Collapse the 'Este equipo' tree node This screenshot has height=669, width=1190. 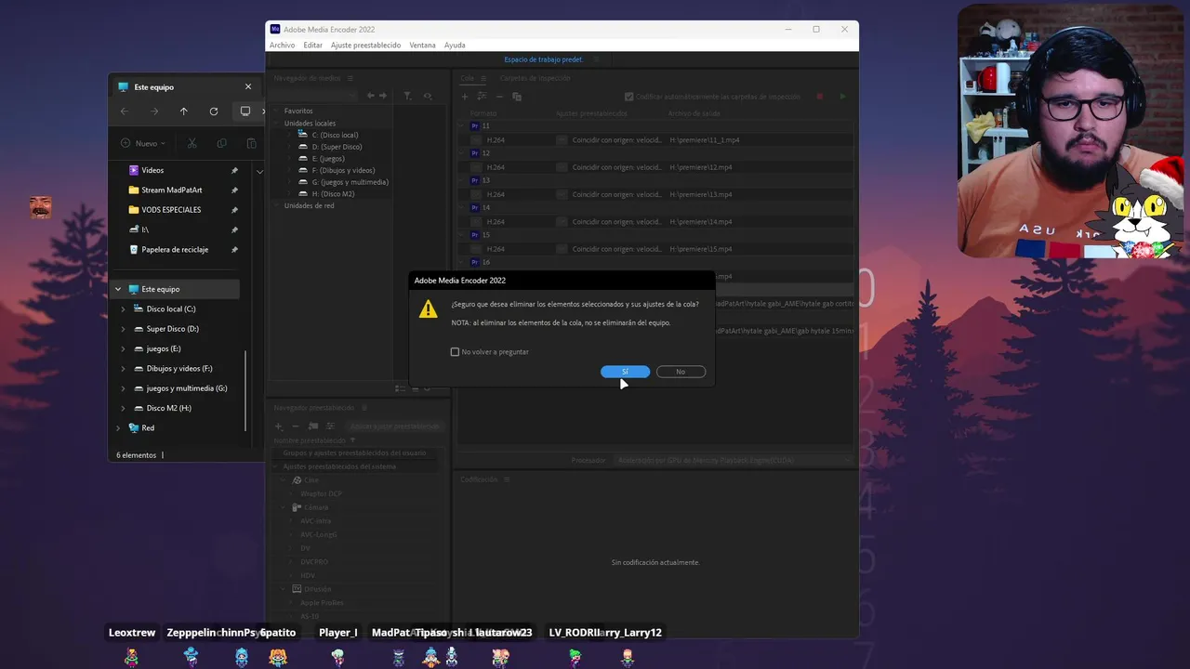coord(118,289)
